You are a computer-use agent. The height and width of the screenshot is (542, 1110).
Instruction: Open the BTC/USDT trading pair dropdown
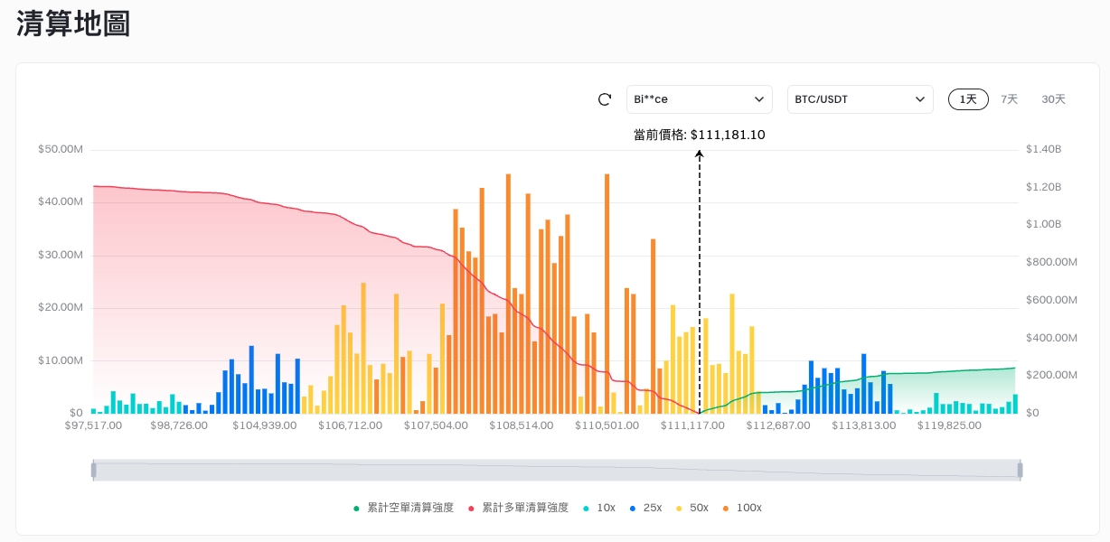coord(860,99)
